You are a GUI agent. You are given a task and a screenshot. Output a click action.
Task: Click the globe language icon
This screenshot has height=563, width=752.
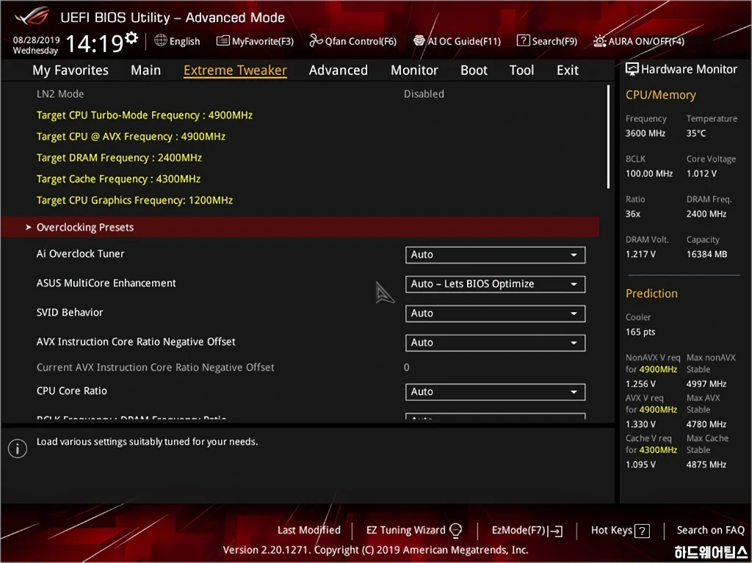[x=160, y=40]
